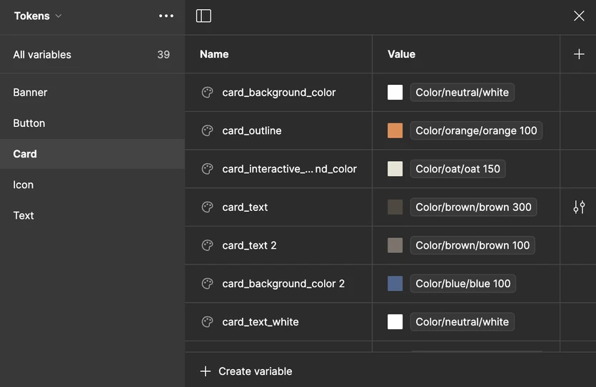
Task: Close the variables panel
Action: tap(579, 16)
